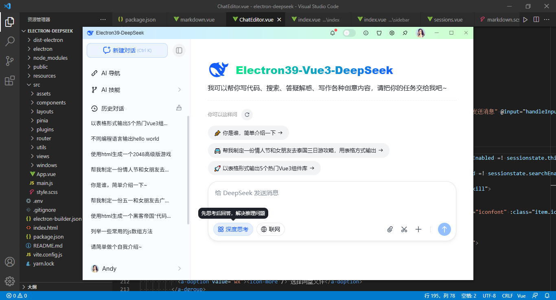This screenshot has height=300, width=556.
Task: Enable 联网 web search mode
Action: point(270,229)
